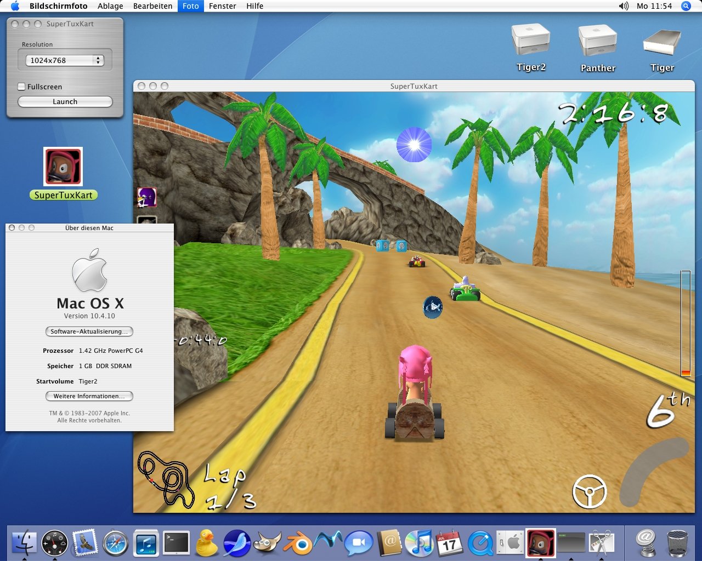Open the Terminal icon in the dock
This screenshot has height=561, width=702.
176,543
